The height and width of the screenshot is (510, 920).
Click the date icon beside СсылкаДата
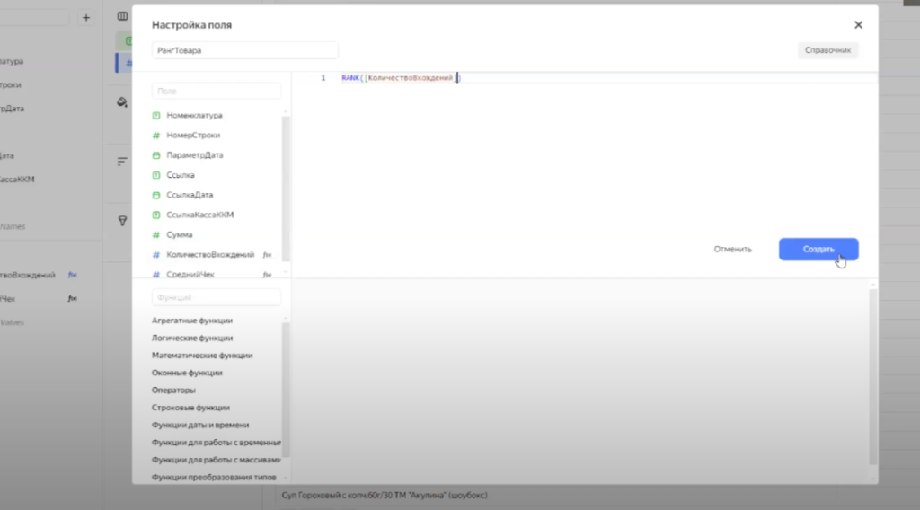coord(156,195)
